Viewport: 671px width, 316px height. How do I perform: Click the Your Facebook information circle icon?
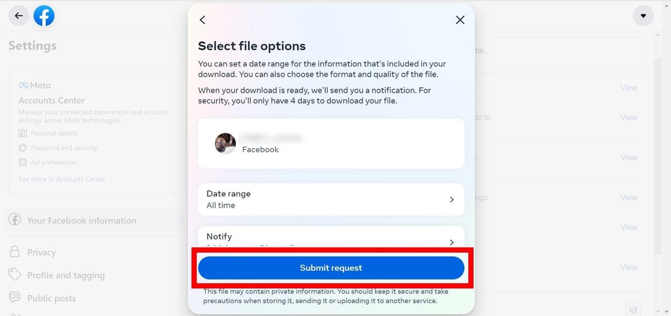tap(15, 220)
